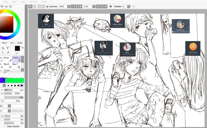Flip canvas horizontally using double-arrow icon
The image size is (207, 128).
[x=111, y=6]
